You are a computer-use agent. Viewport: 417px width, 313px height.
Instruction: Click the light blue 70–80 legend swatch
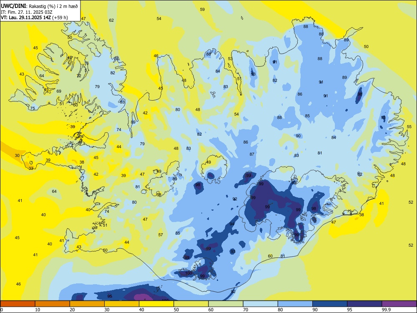click(260, 304)
